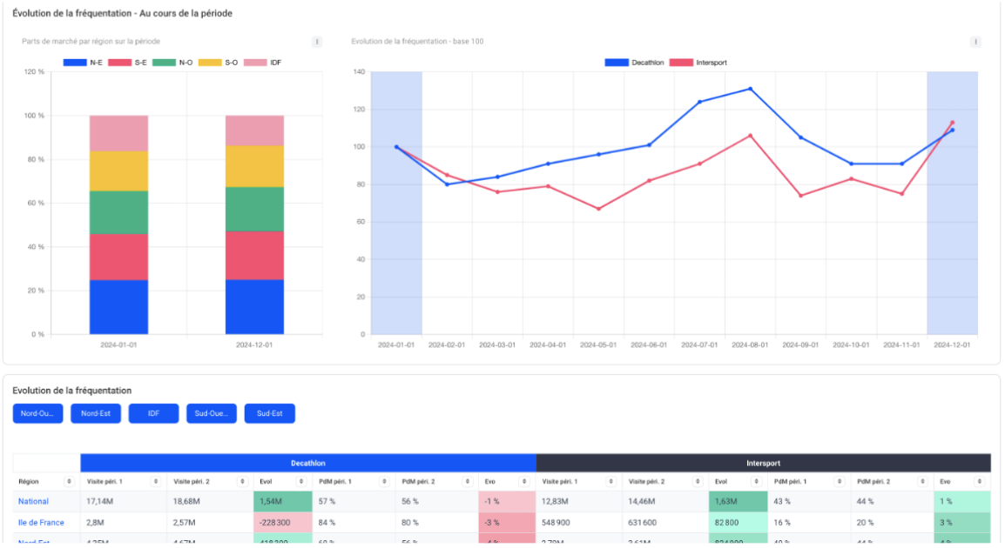This screenshot has height=548, width=1005.
Task: Click the Ile de France value 548 900
Action: (579, 523)
